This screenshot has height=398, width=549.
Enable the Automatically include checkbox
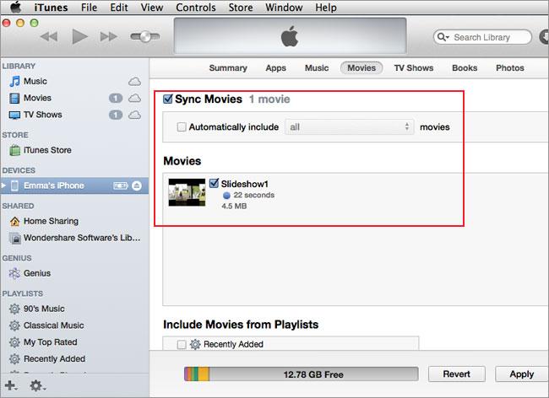[182, 126]
